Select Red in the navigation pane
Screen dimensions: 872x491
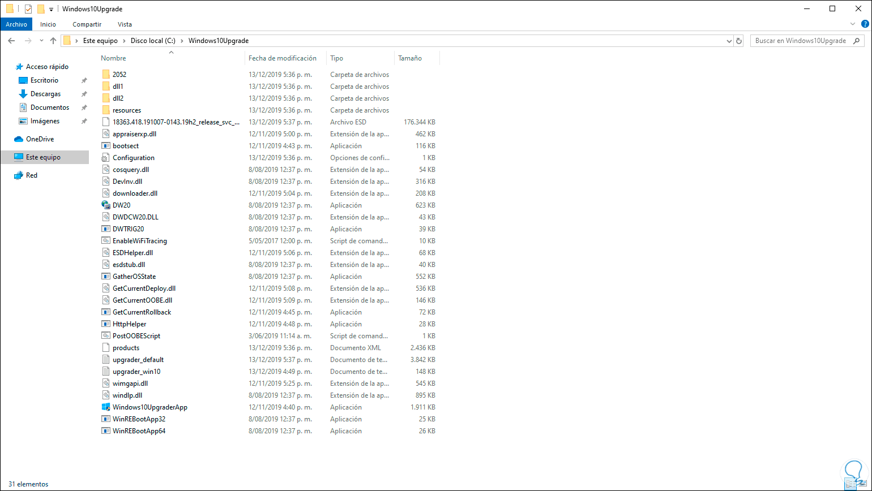click(x=32, y=175)
